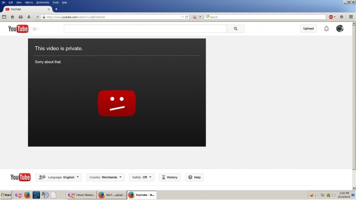Viewport: 356px width, 200px height.
Task: Open the gear settings icon in toolbar
Action: pyautogui.click(x=341, y=17)
